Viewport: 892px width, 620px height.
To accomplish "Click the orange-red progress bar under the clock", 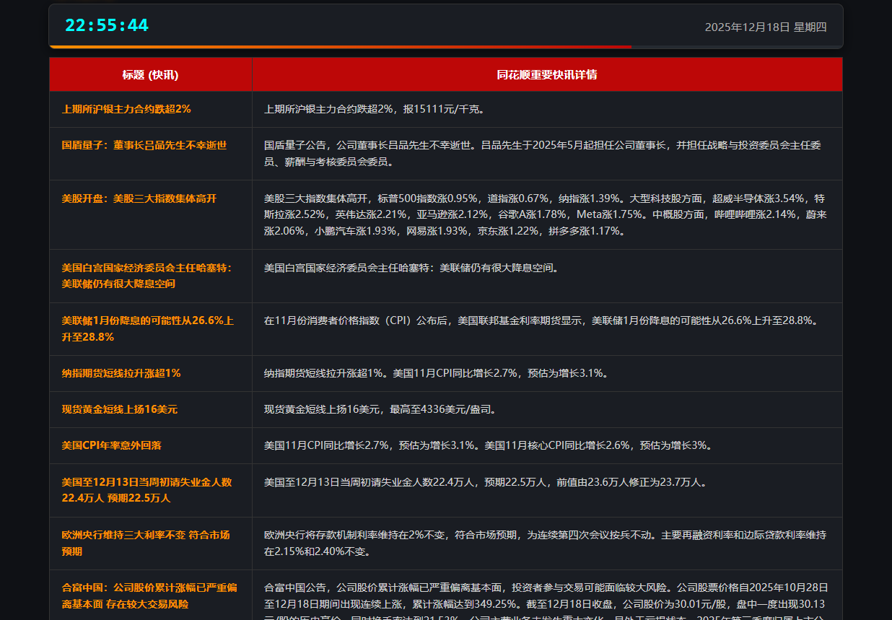I will pos(340,47).
